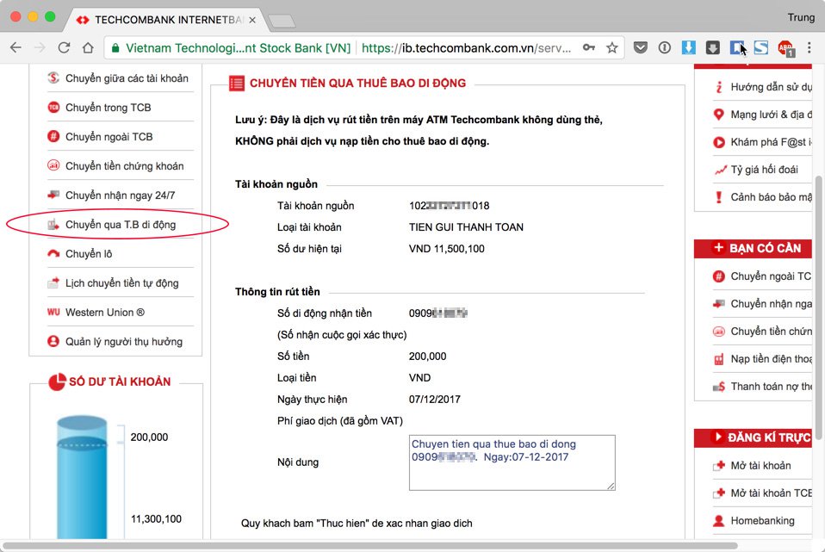Click the red hash icon by left-menu Chuyển ngoài TCB

[x=53, y=136]
